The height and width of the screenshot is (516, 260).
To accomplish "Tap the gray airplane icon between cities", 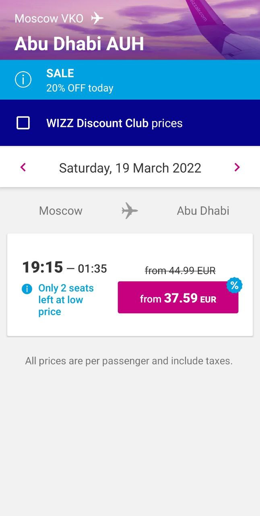I will tap(130, 210).
